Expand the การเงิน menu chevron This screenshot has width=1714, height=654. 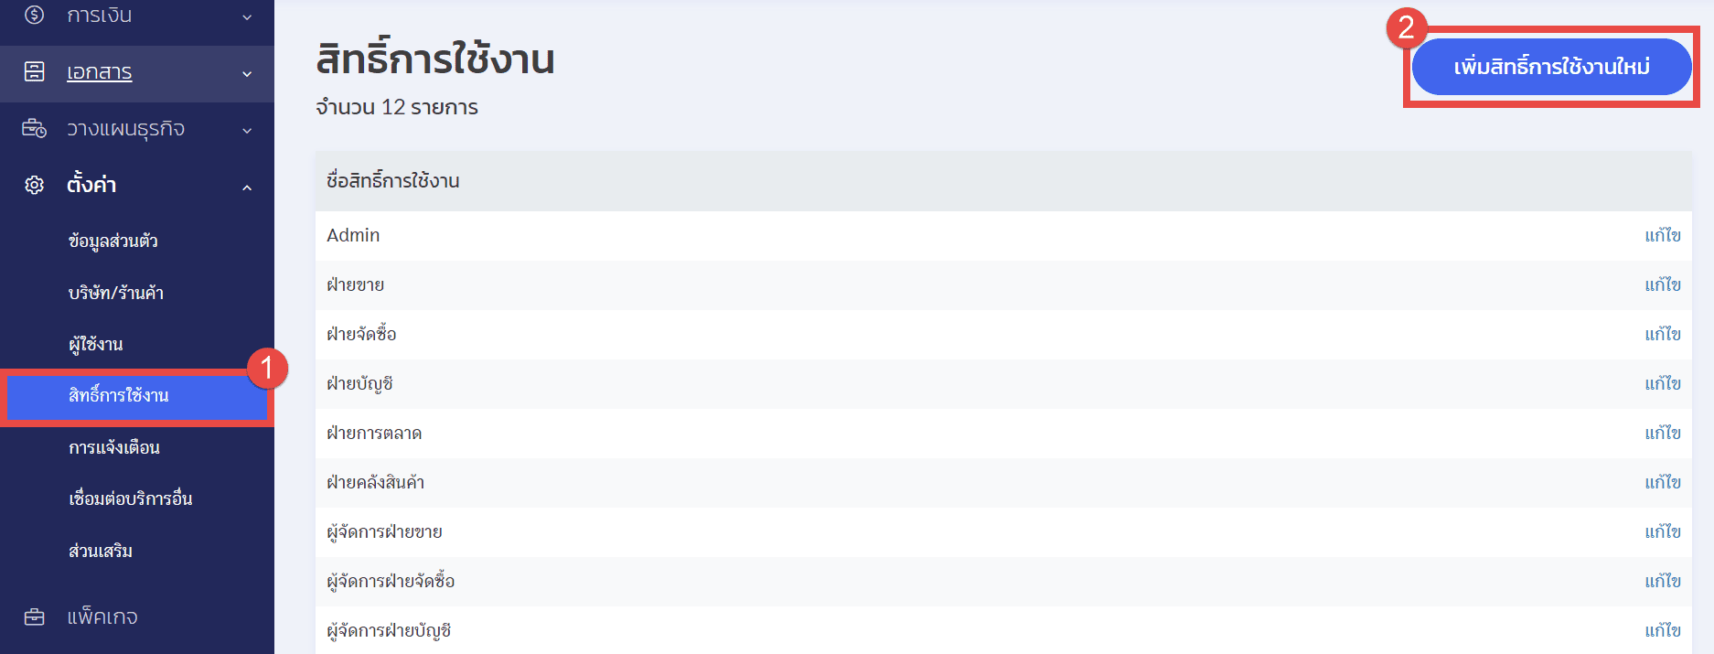tap(247, 16)
